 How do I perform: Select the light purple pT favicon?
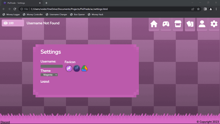pyautogui.click(x=69, y=68)
